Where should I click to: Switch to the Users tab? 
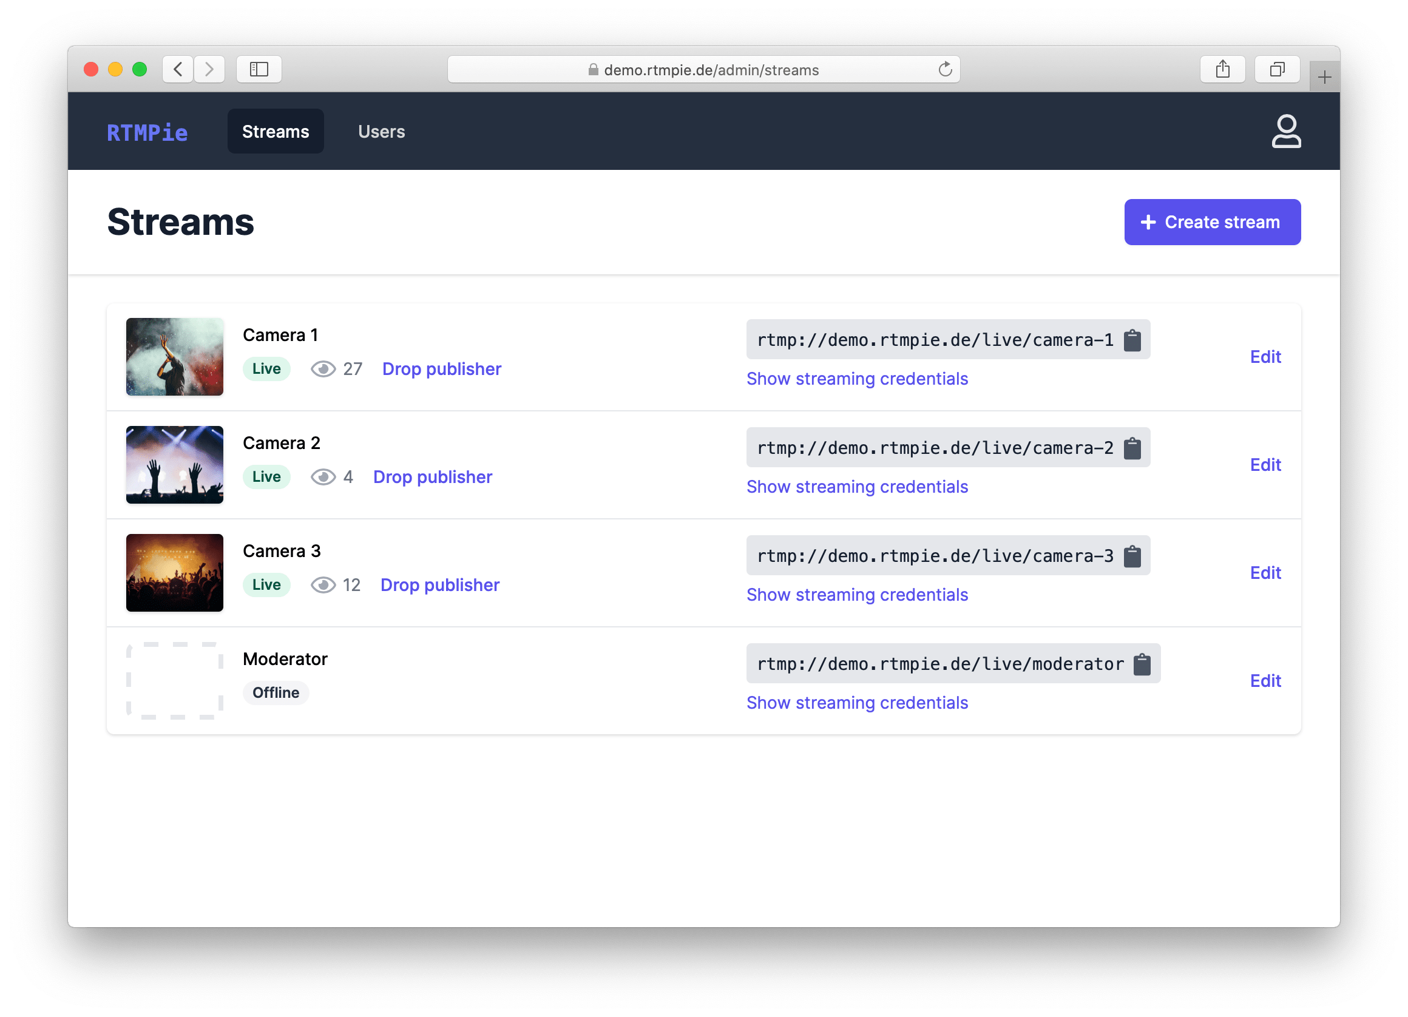pos(382,131)
